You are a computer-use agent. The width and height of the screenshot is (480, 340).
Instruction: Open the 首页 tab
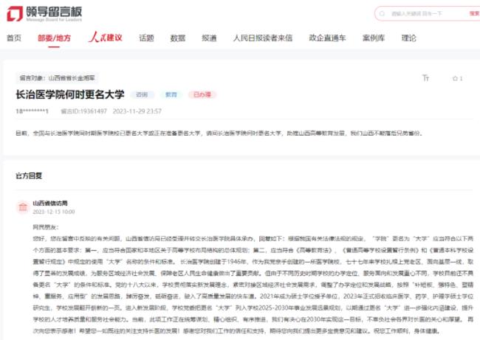click(14, 38)
